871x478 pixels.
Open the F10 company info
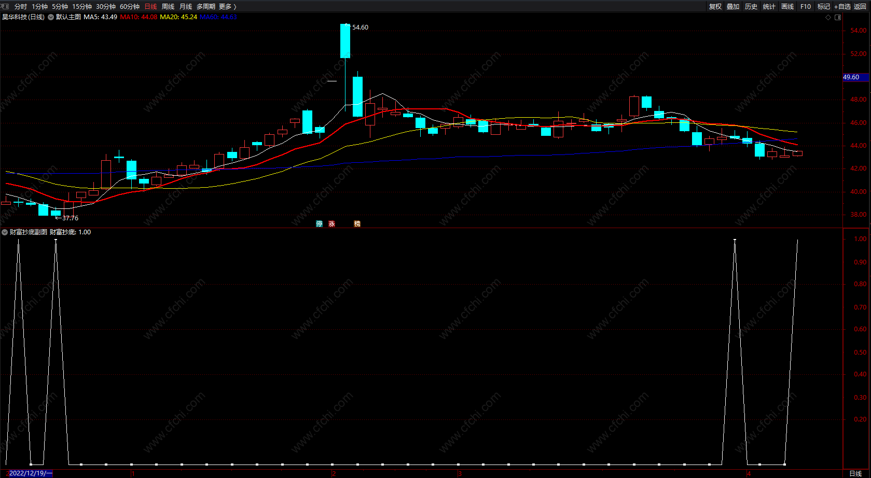[x=806, y=6]
